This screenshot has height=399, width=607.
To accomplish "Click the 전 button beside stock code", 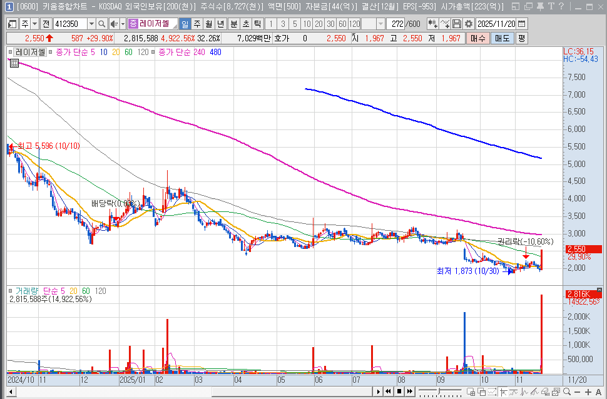I will pyautogui.click(x=46, y=24).
